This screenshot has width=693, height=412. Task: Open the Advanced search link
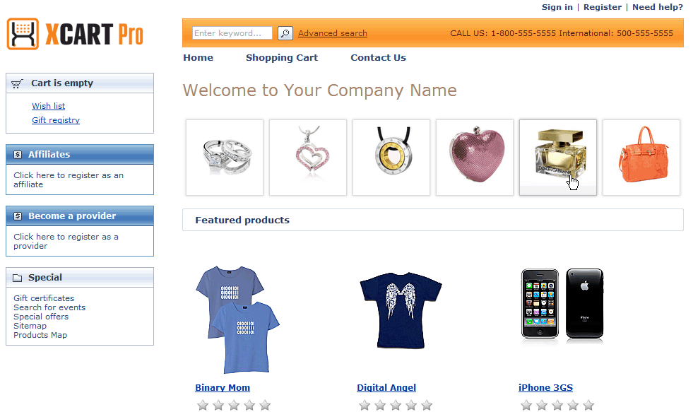coord(332,33)
